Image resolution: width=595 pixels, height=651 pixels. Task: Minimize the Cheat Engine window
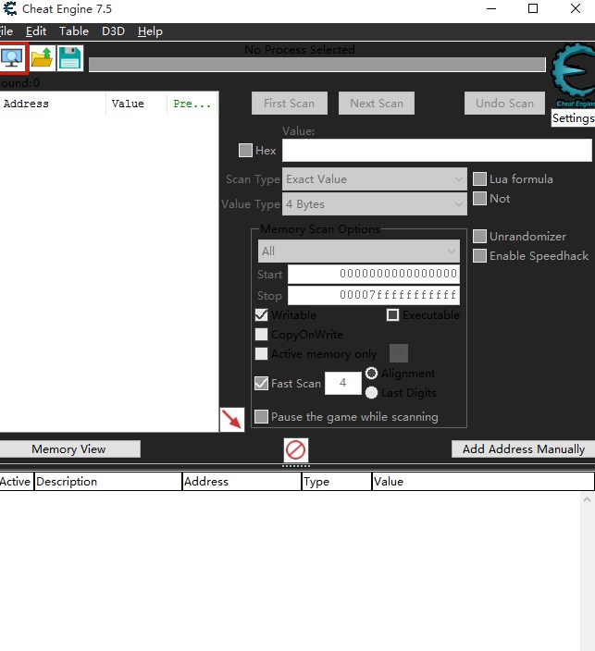[x=491, y=8]
